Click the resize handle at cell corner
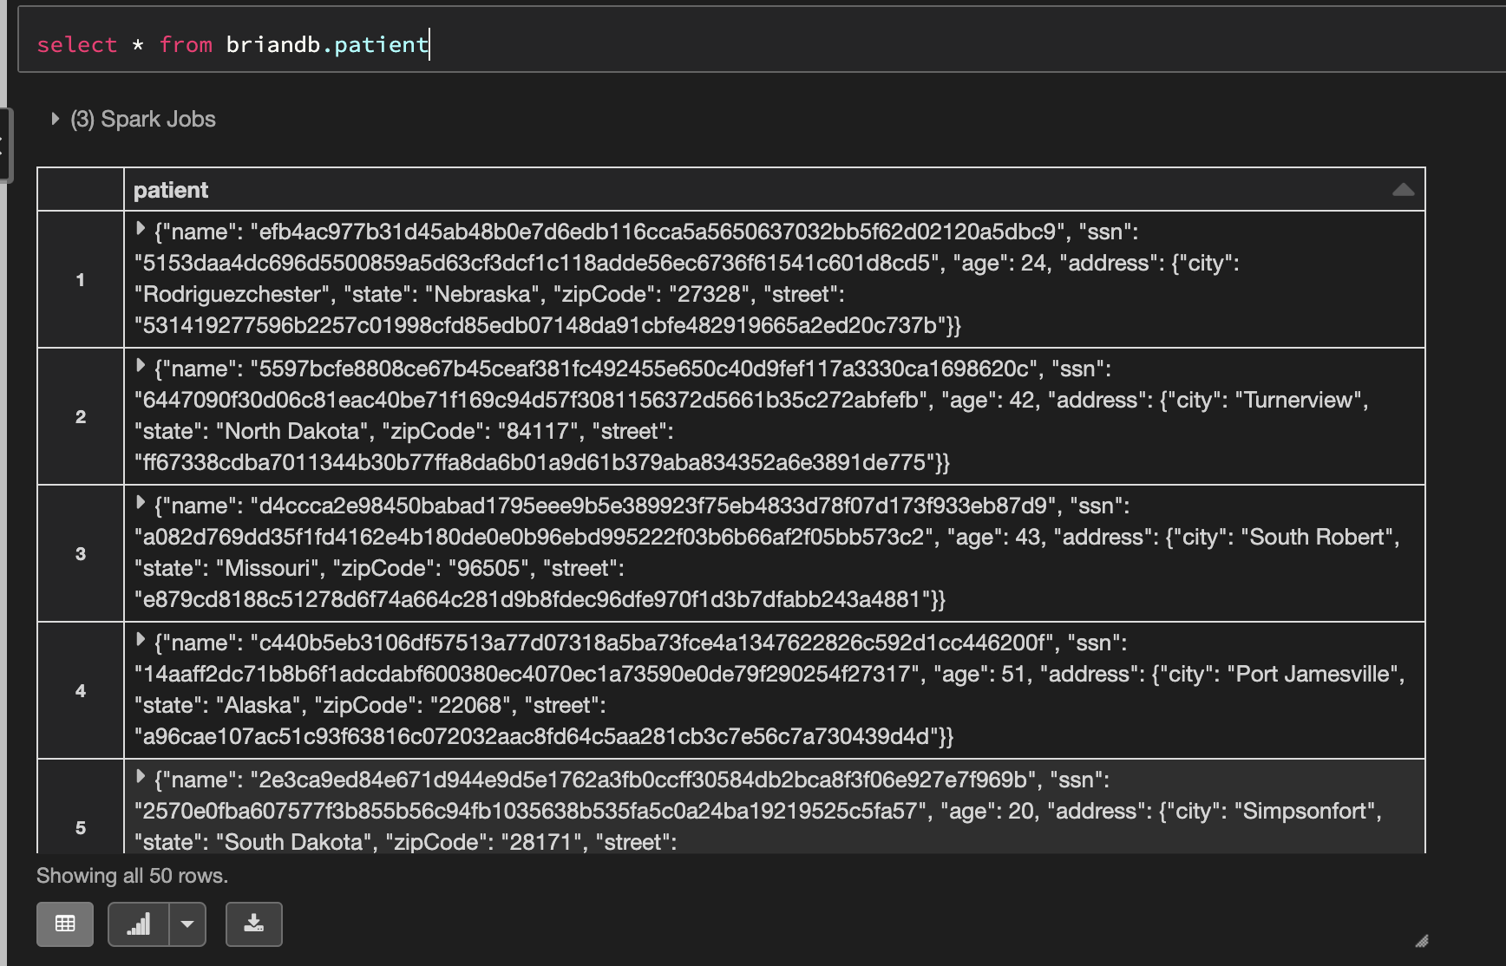 [x=1421, y=941]
